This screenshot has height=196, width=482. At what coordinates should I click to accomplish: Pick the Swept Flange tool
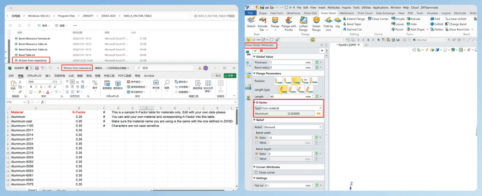click(x=316, y=23)
